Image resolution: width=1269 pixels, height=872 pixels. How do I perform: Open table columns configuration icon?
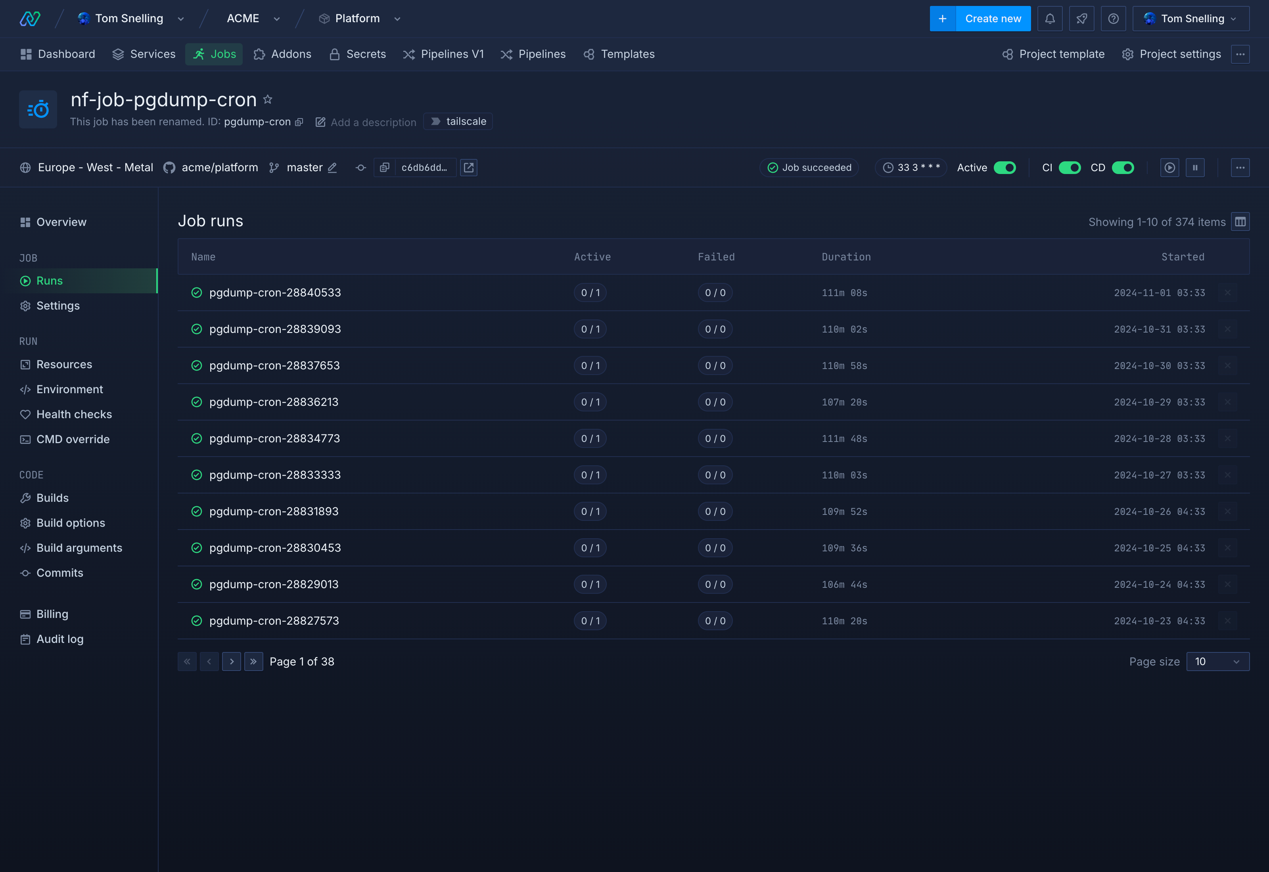1240,222
